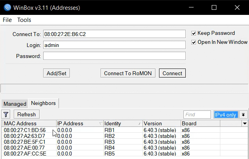Viewport: 249px width, 159px height.
Task: Select MAC address 08:00:27:A2:63:D7
Action: [24, 136]
